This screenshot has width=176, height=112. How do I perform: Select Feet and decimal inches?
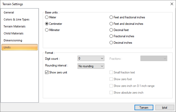tap(111, 24)
